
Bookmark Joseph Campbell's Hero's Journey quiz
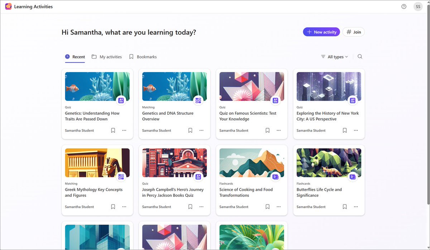coord(190,207)
